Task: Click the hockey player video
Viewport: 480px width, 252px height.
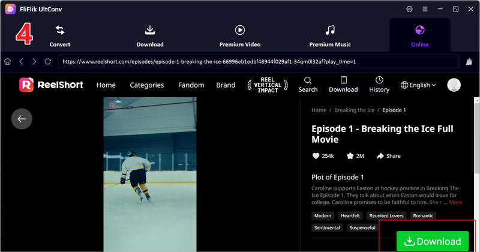Action: (150, 175)
